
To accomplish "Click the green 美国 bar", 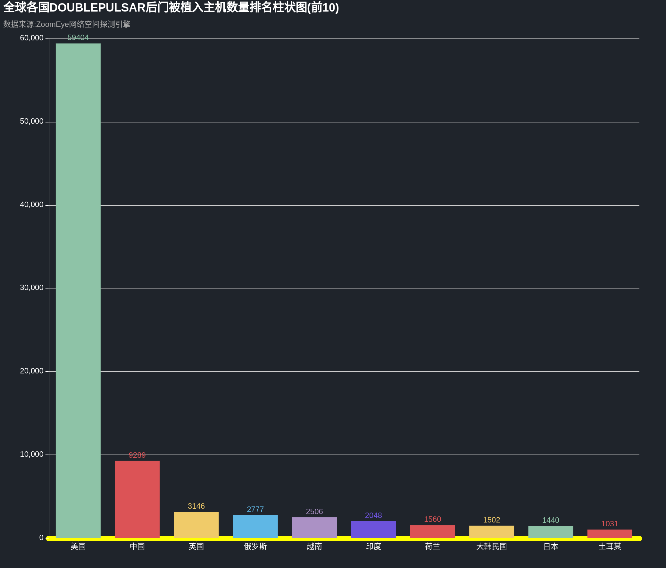I will (x=78, y=291).
